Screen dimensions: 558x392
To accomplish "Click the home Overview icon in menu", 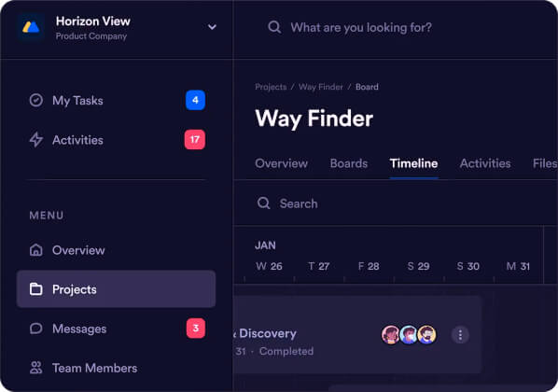I will (36, 250).
